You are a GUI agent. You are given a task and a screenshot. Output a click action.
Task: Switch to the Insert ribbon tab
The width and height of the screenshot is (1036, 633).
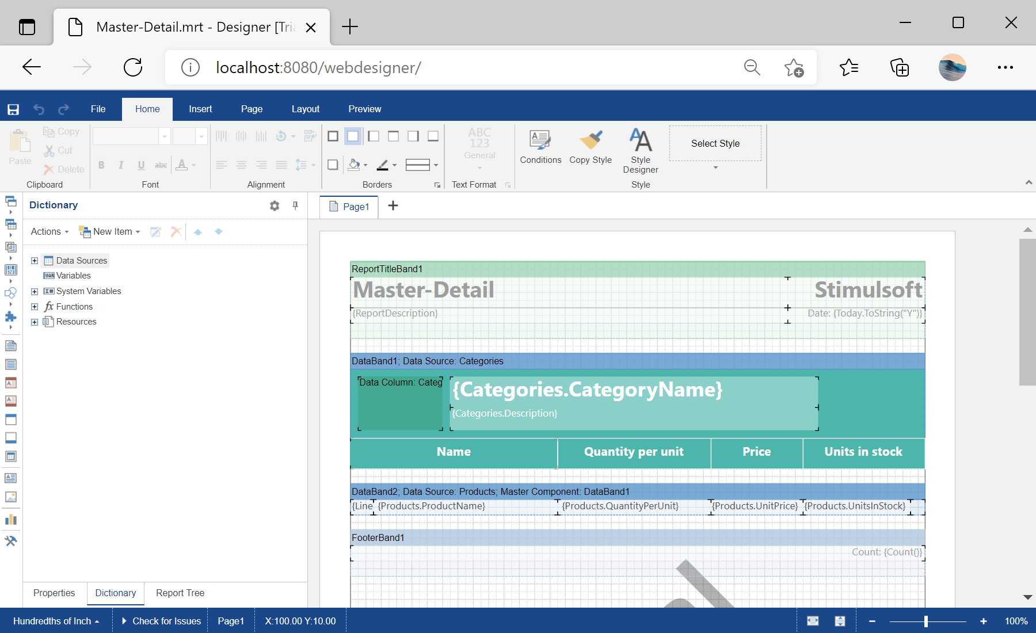click(x=200, y=109)
